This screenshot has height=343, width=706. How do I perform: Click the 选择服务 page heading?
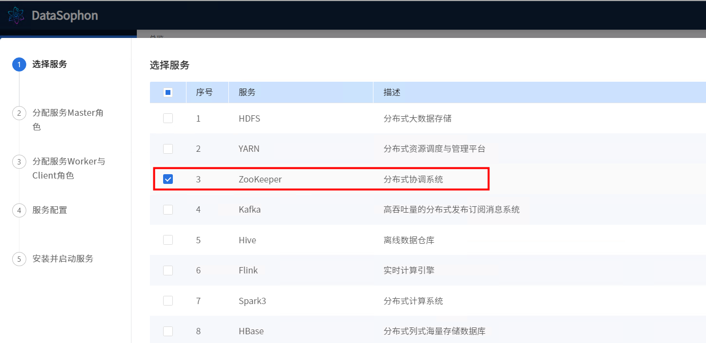coord(169,65)
